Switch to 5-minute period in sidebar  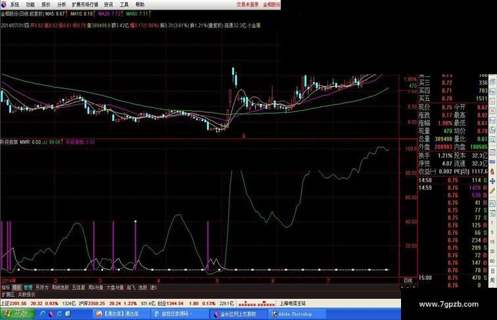point(492,232)
